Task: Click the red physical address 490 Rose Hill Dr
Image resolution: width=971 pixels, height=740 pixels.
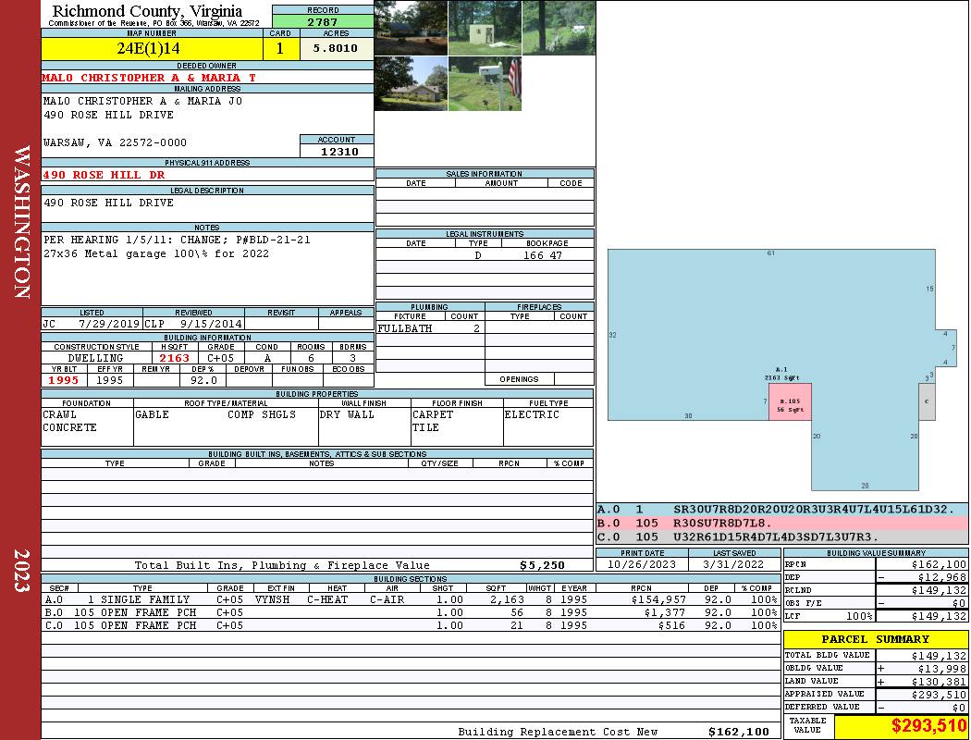Action: (104, 175)
